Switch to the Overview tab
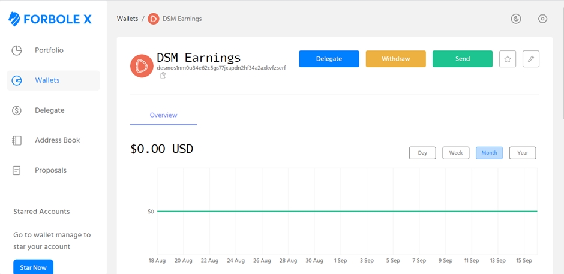Screen dimensions: 564x274 tap(163, 116)
